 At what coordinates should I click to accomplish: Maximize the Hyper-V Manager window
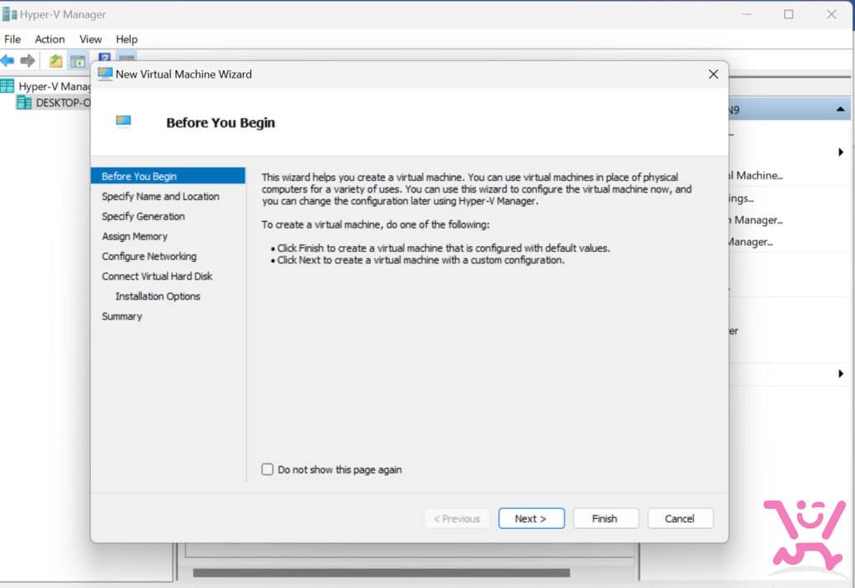pyautogui.click(x=788, y=14)
